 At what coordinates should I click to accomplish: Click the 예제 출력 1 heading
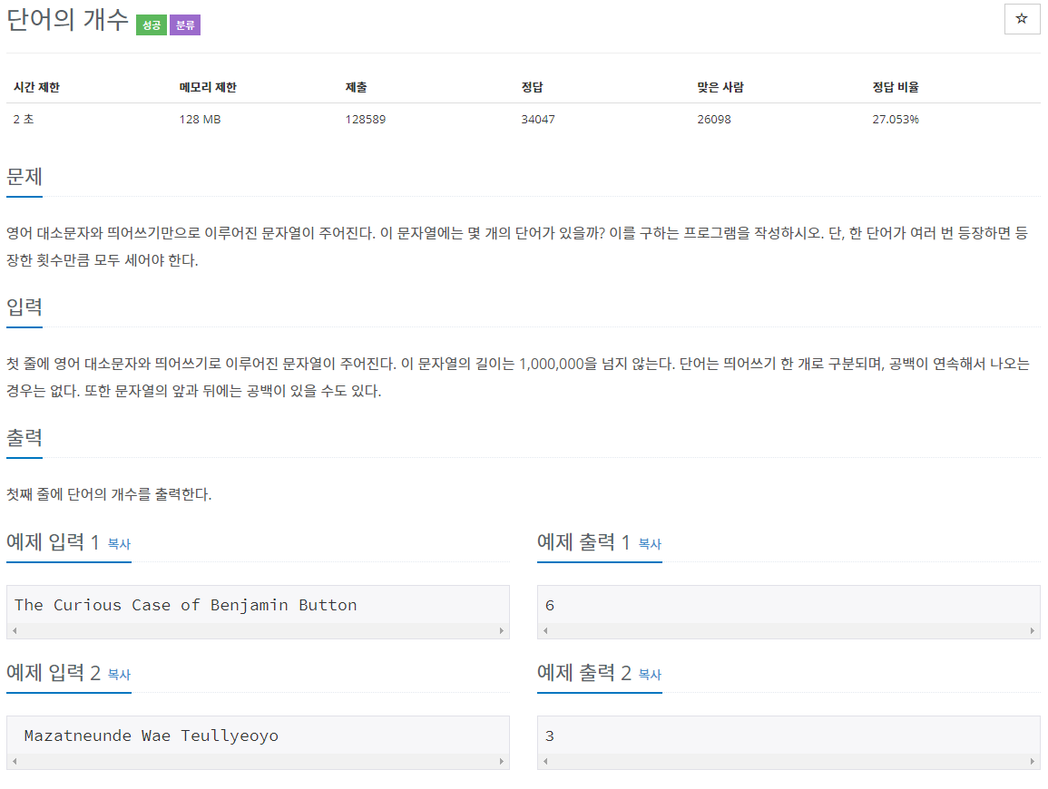tap(583, 541)
